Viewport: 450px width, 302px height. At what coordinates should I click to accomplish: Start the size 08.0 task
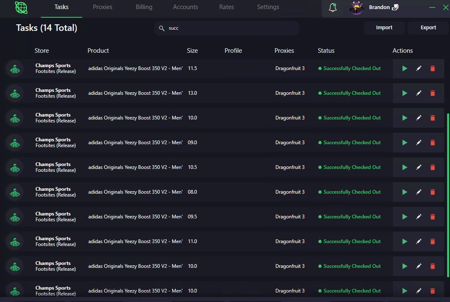coord(405,192)
